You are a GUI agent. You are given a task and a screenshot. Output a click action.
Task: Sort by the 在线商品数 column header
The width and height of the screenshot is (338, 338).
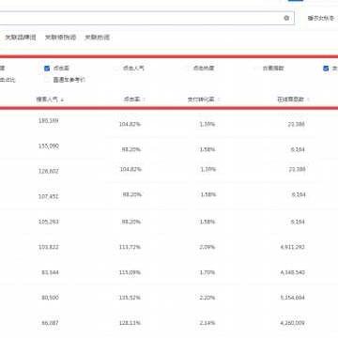click(x=290, y=100)
